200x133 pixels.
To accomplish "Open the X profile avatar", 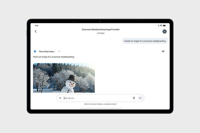I will click(165, 31).
